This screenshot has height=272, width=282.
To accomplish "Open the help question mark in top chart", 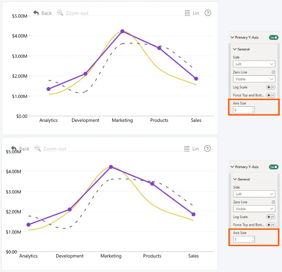I will pos(208,13).
